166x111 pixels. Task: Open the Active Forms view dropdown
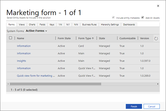coord(36,31)
